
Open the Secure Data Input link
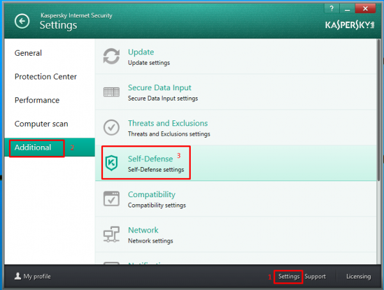[x=159, y=88]
